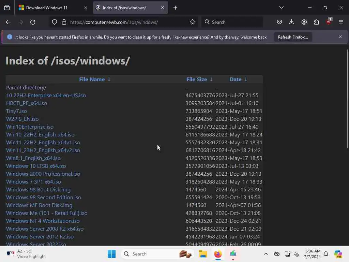
Task: Click the file size 6812706816
Action: 200,150
